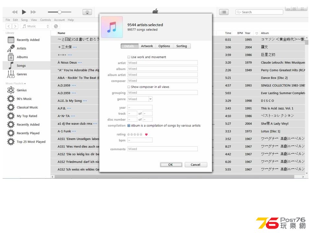
Task: Open the Edit menu
Action: tap(15, 20)
